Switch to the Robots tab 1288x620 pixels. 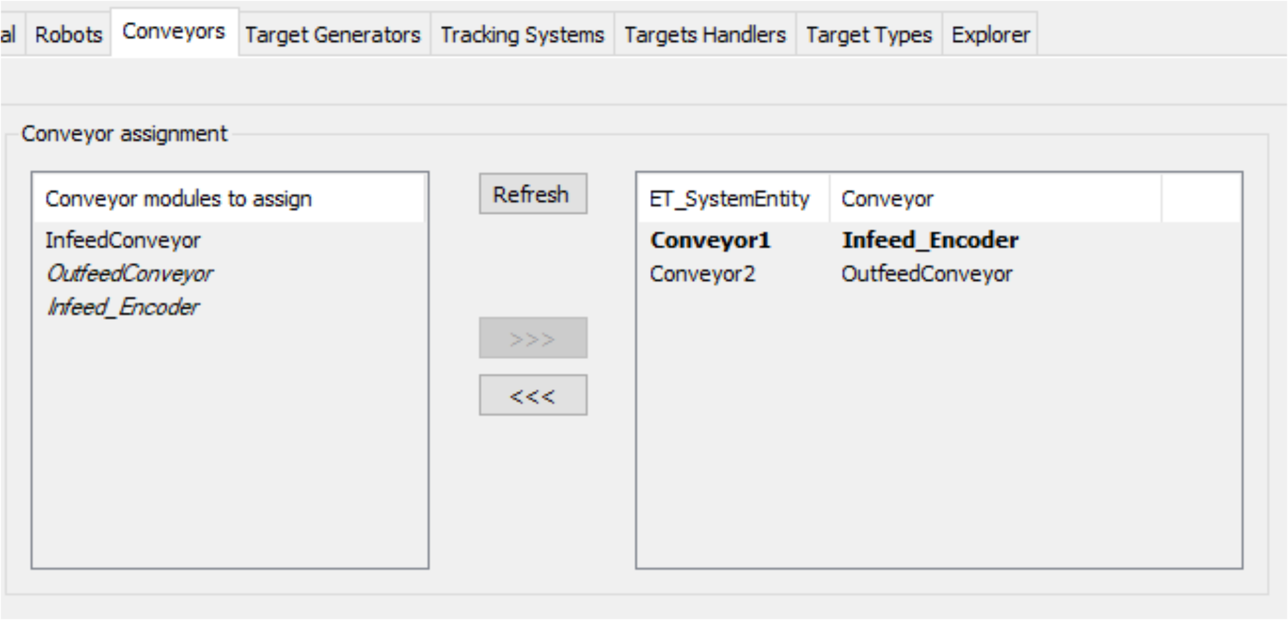(x=68, y=35)
